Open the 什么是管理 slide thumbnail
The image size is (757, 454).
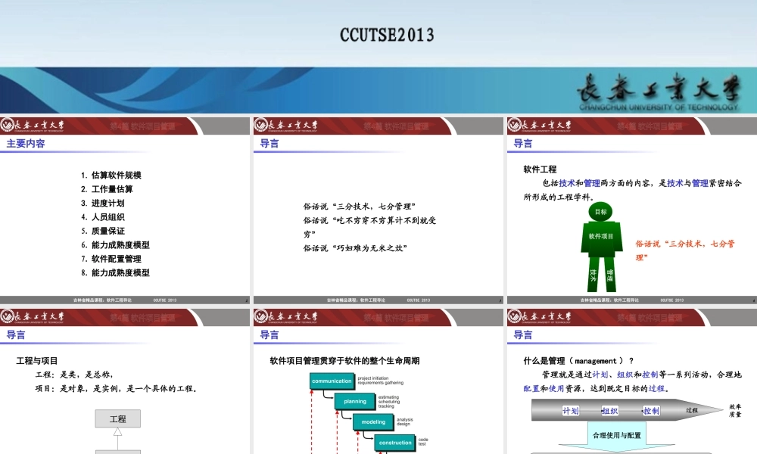coord(632,381)
